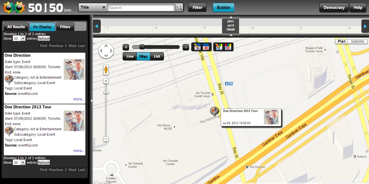Click Previous in bottom pagination

coord(56,170)
